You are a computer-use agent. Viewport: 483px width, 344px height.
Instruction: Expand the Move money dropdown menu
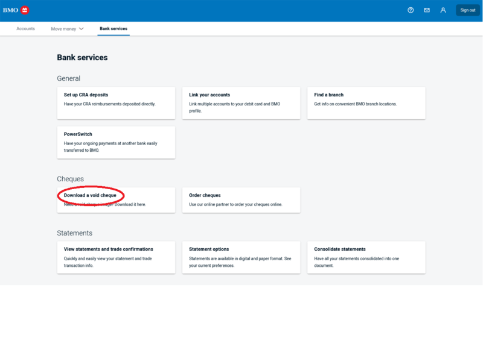pyautogui.click(x=66, y=29)
